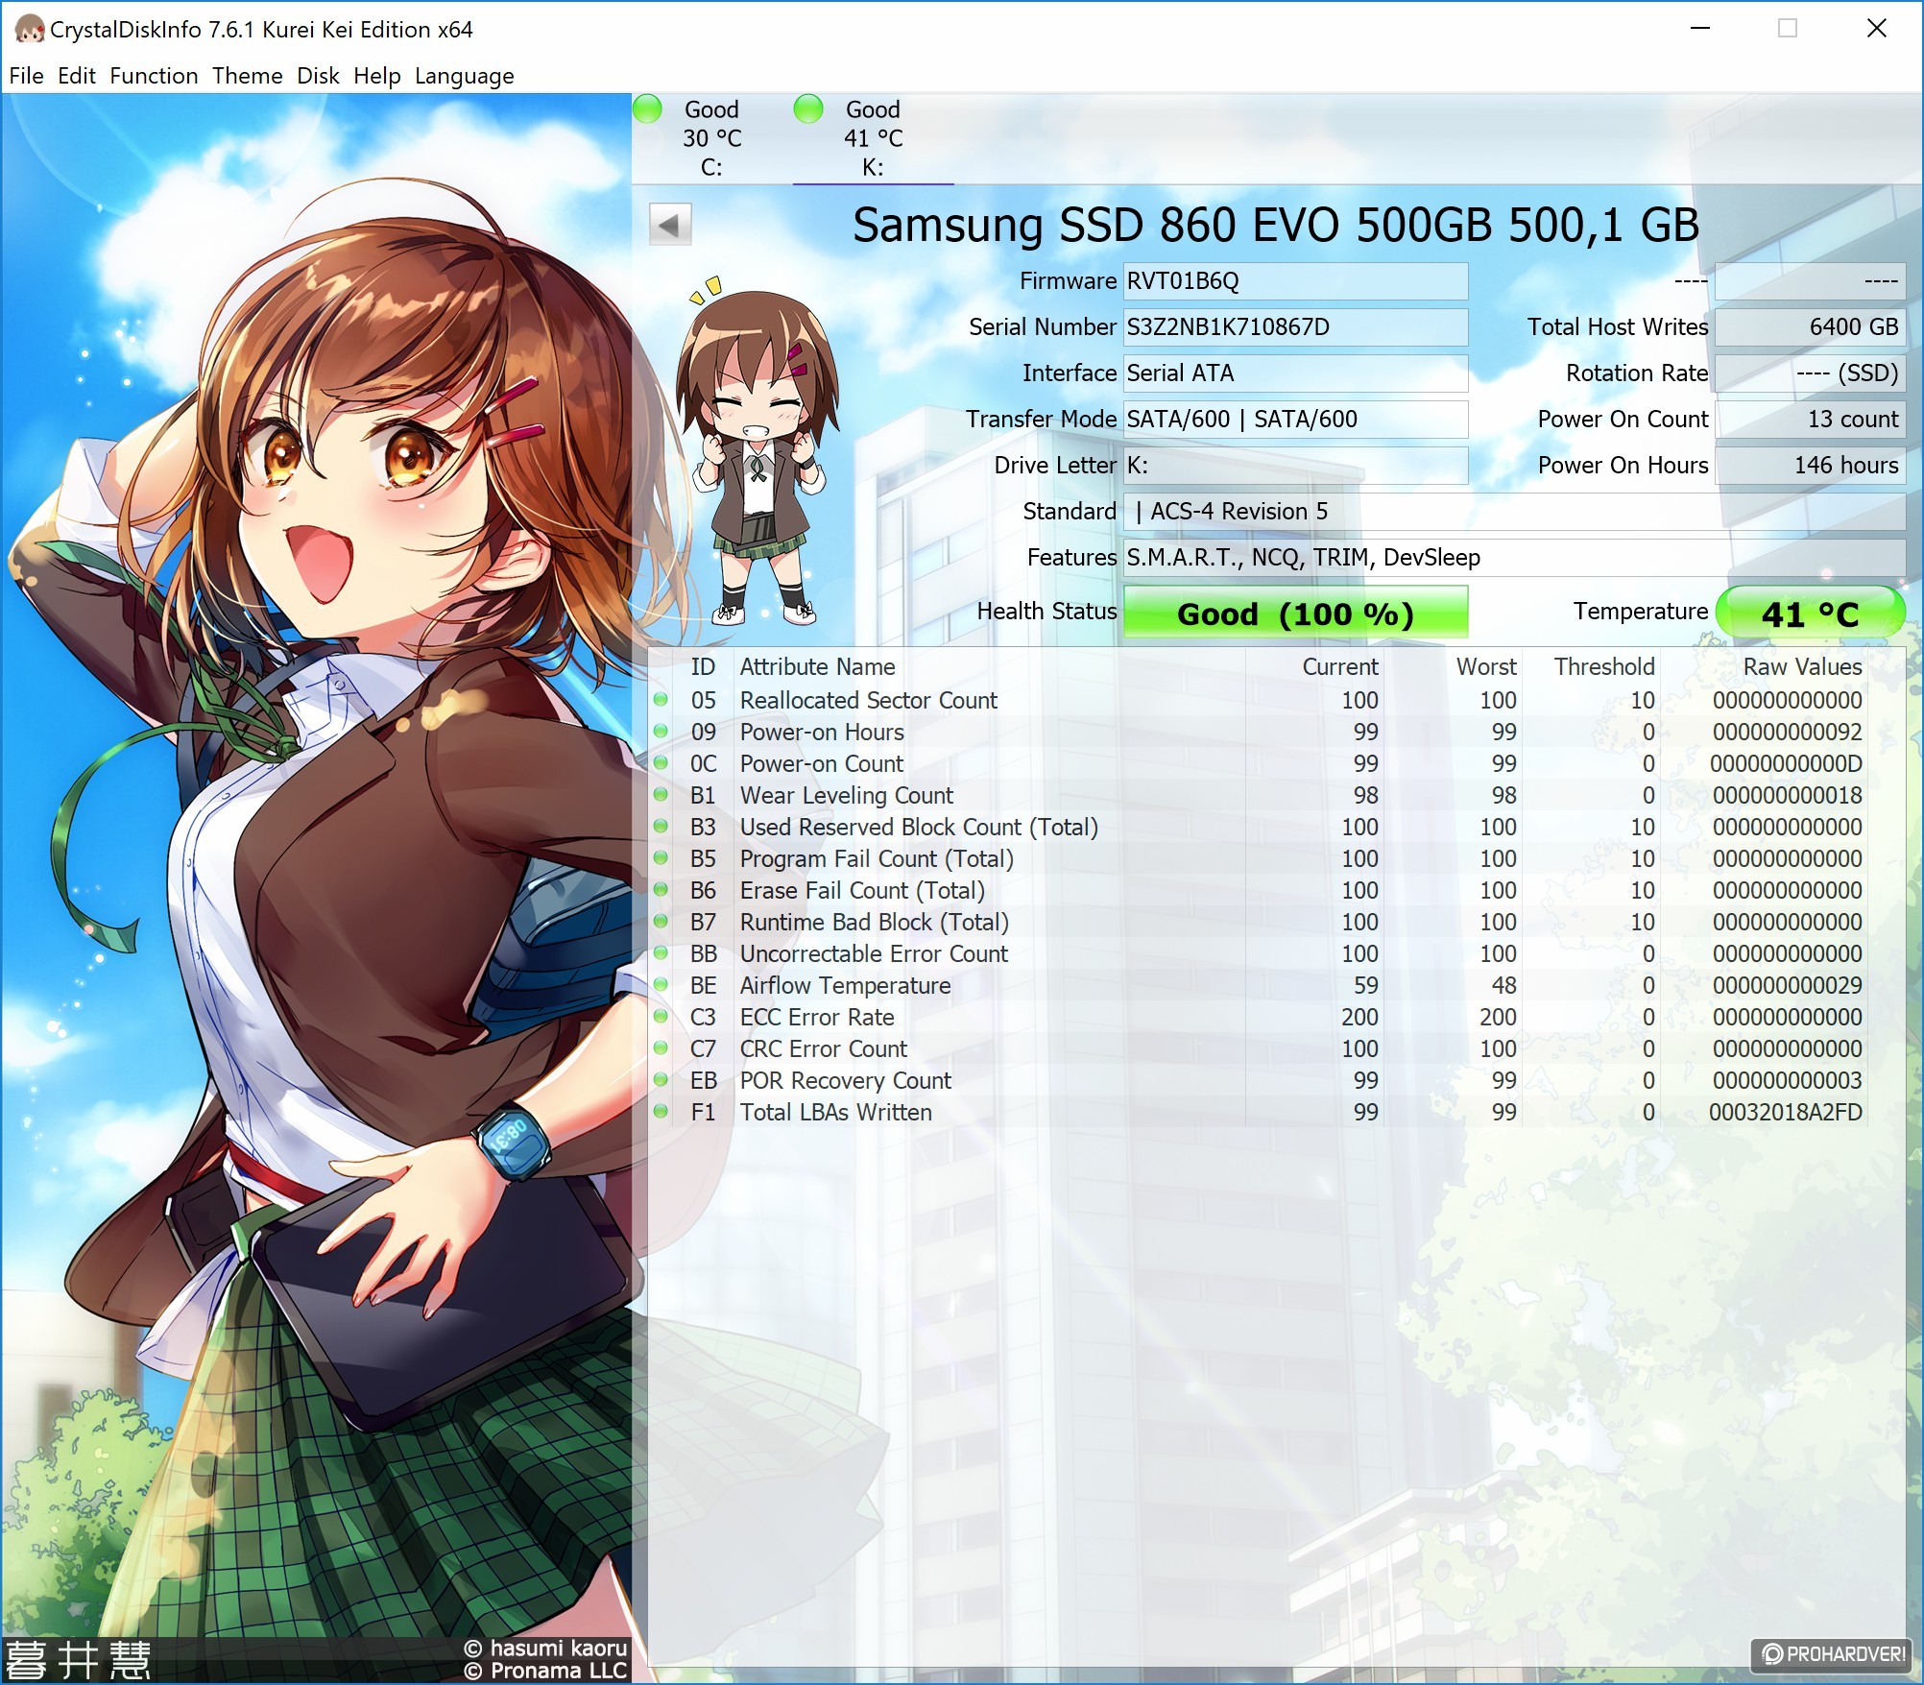
Task: Select the Wear Leveling Count row
Action: (1258, 796)
